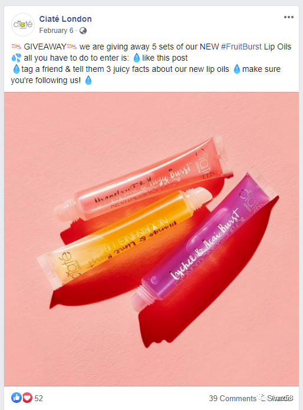Click the pink Yuzu Burst tube

click(x=143, y=179)
